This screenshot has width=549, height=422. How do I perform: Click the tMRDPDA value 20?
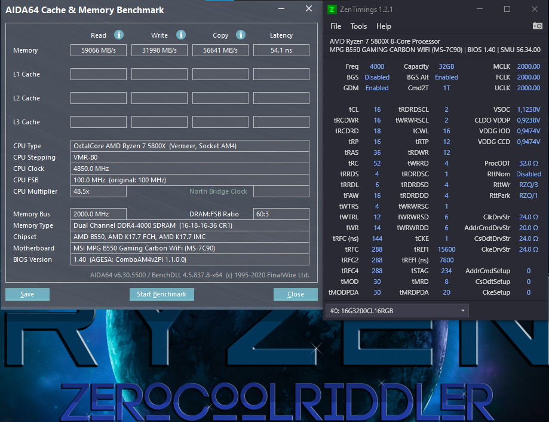[x=446, y=292]
